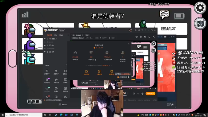Click the orange file path link
This screenshot has height=117, width=208.
[x=126, y=74]
